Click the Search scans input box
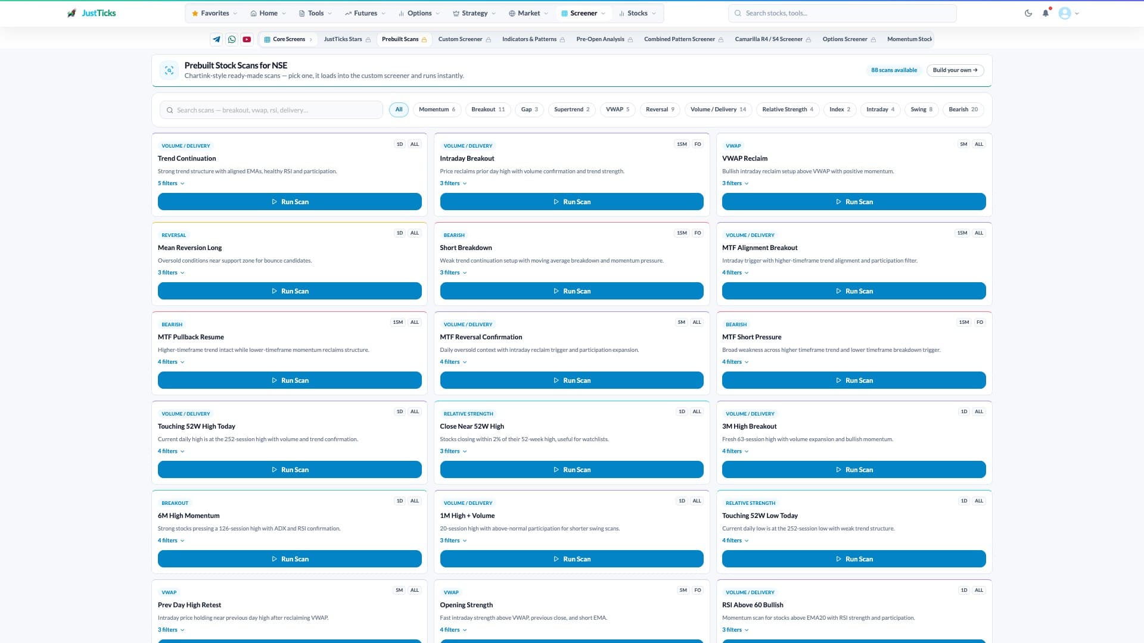 coord(271,110)
